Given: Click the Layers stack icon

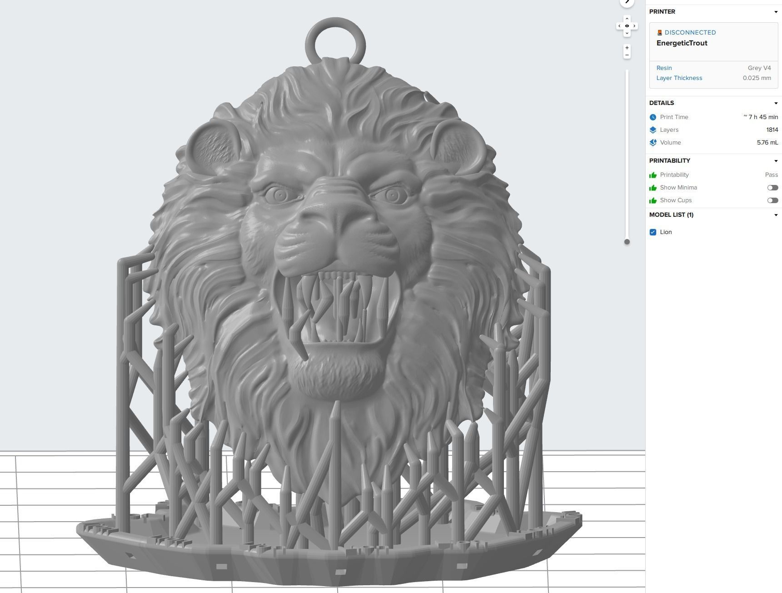Looking at the screenshot, I should point(653,130).
